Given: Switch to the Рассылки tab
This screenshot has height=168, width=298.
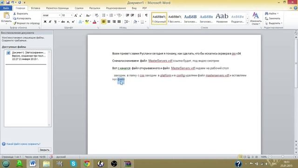Looking at the screenshot, I should tap(95, 8).
